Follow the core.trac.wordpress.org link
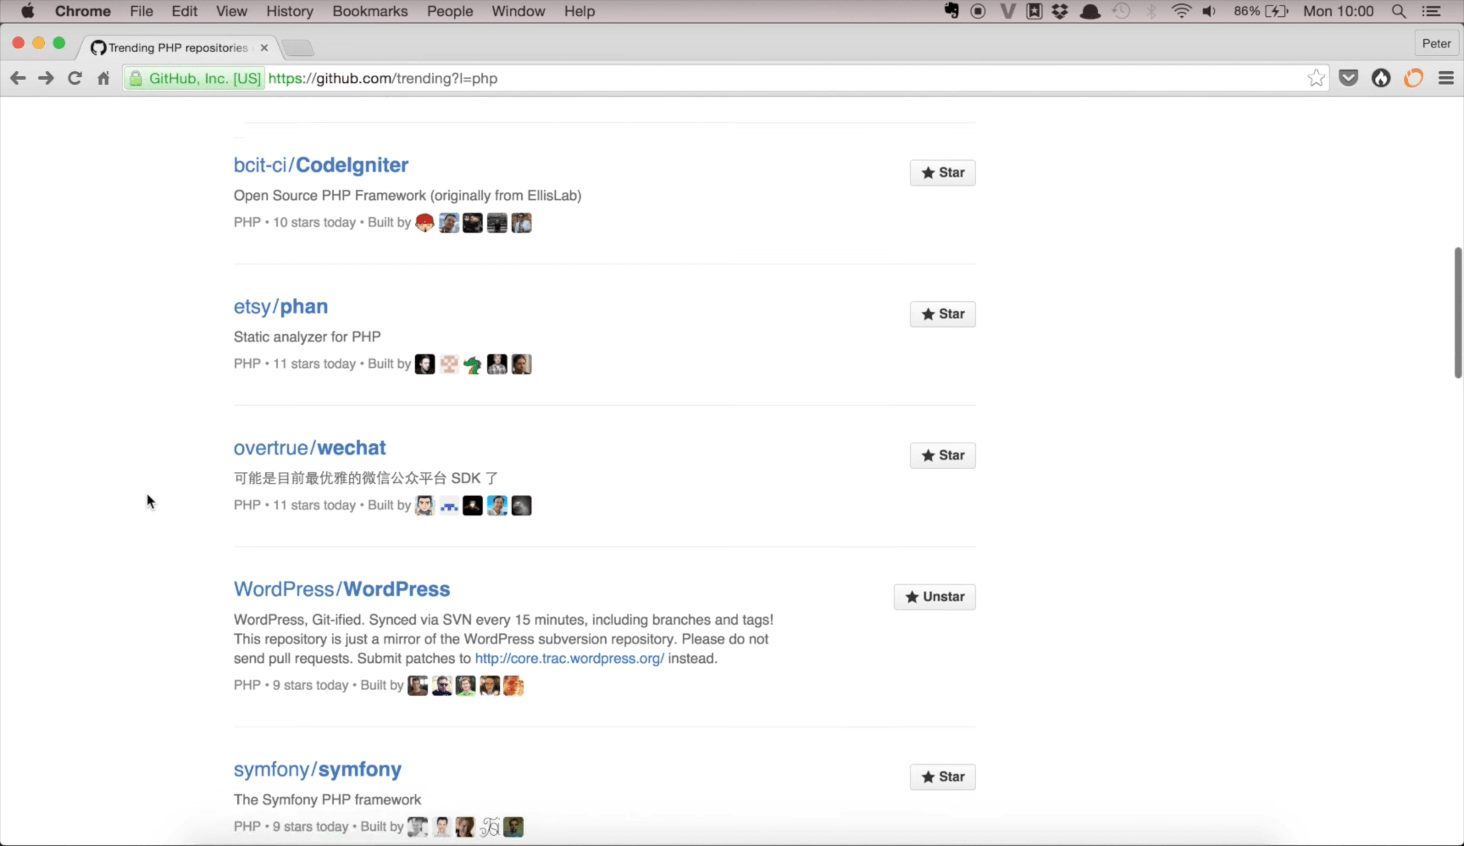Image resolution: width=1464 pixels, height=846 pixels. point(569,658)
